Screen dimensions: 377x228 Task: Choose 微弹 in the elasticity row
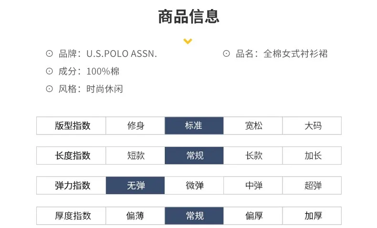[194, 186]
